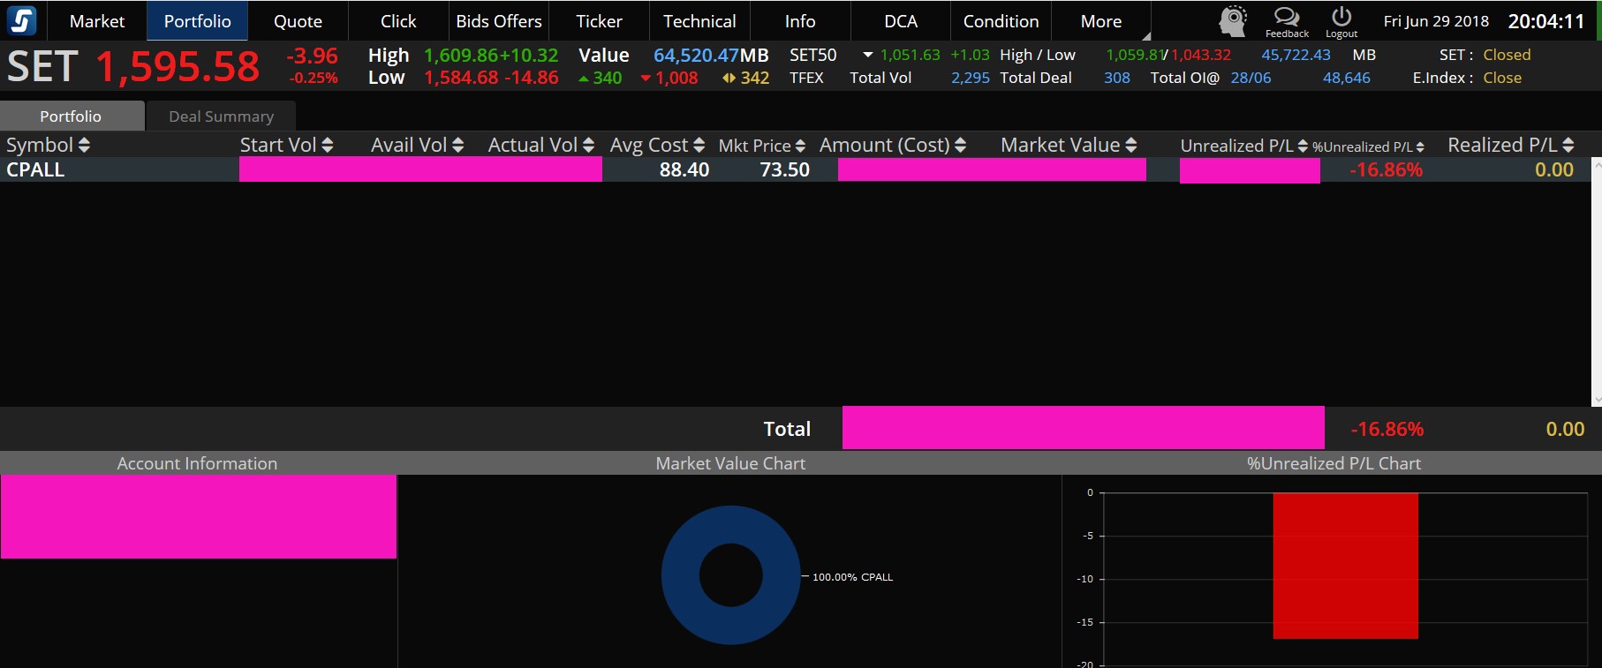Screen dimensions: 1602x668
Task: Toggle sort order on Unrealized P/L
Action: tap(1303, 146)
